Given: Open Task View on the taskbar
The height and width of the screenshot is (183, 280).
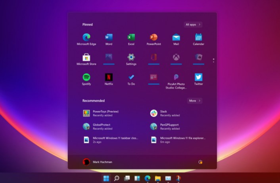Looking at the screenshot, I should tap(127, 178).
